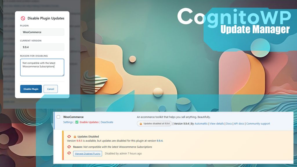The height and width of the screenshot is (167, 297).
Task: Open the API docs link
Action: [x=239, y=124]
